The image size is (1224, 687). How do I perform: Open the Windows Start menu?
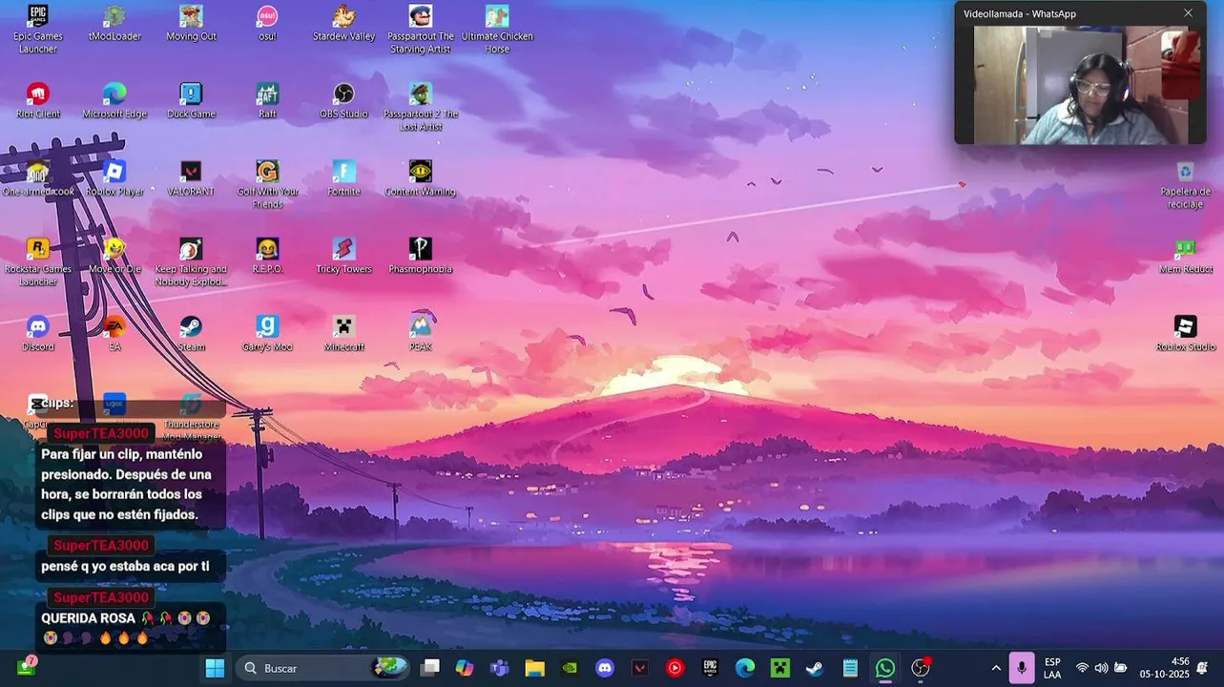tap(216, 668)
